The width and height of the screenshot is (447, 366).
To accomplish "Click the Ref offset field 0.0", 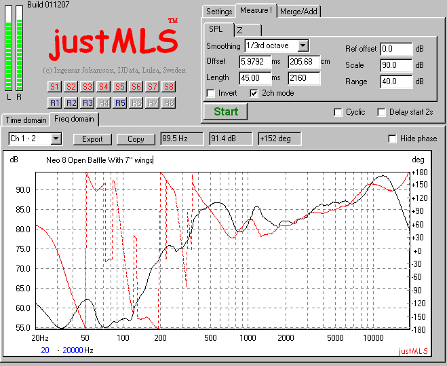I will (396, 49).
